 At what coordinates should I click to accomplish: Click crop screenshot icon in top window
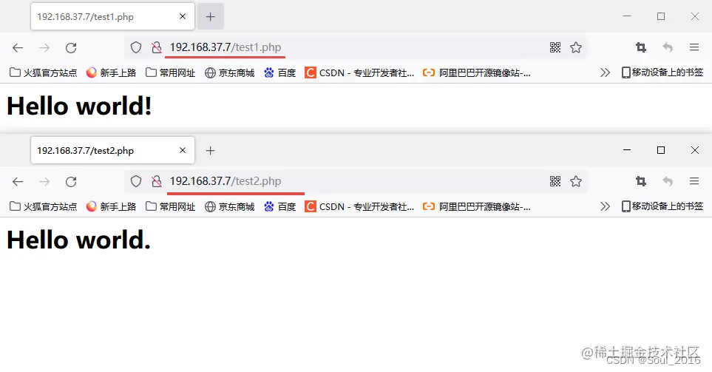641,47
